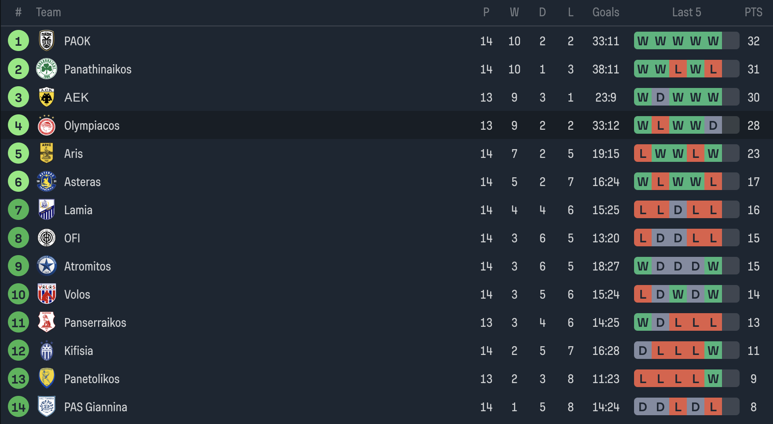
Task: Click the Volos red-blue shield crest
Action: coord(47,294)
